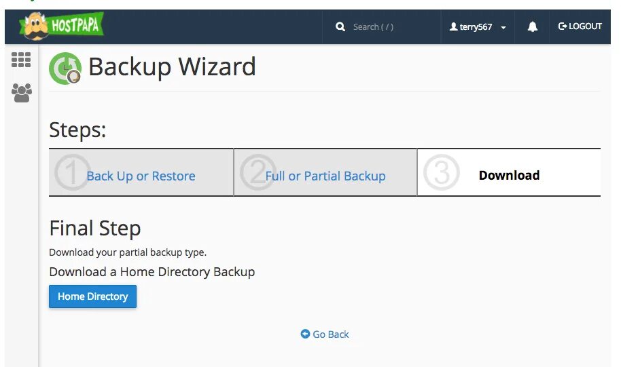The height and width of the screenshot is (367, 621).
Task: Click the 'Final Step' heading
Action: pyautogui.click(x=95, y=228)
